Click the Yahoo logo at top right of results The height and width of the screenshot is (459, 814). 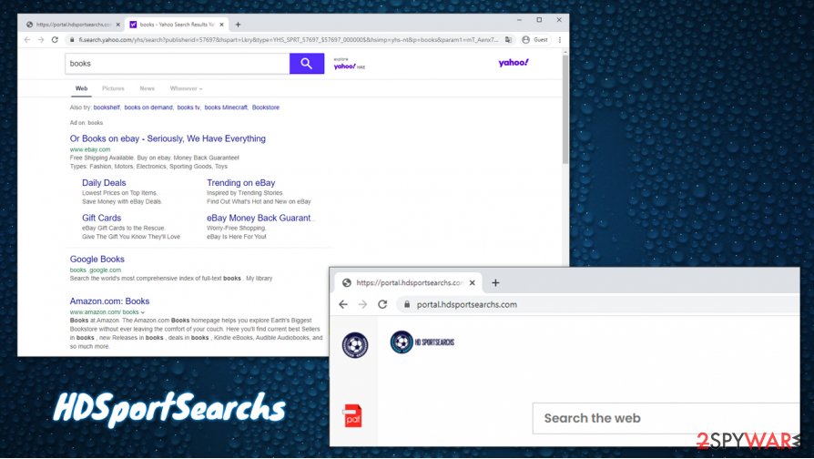(x=514, y=63)
